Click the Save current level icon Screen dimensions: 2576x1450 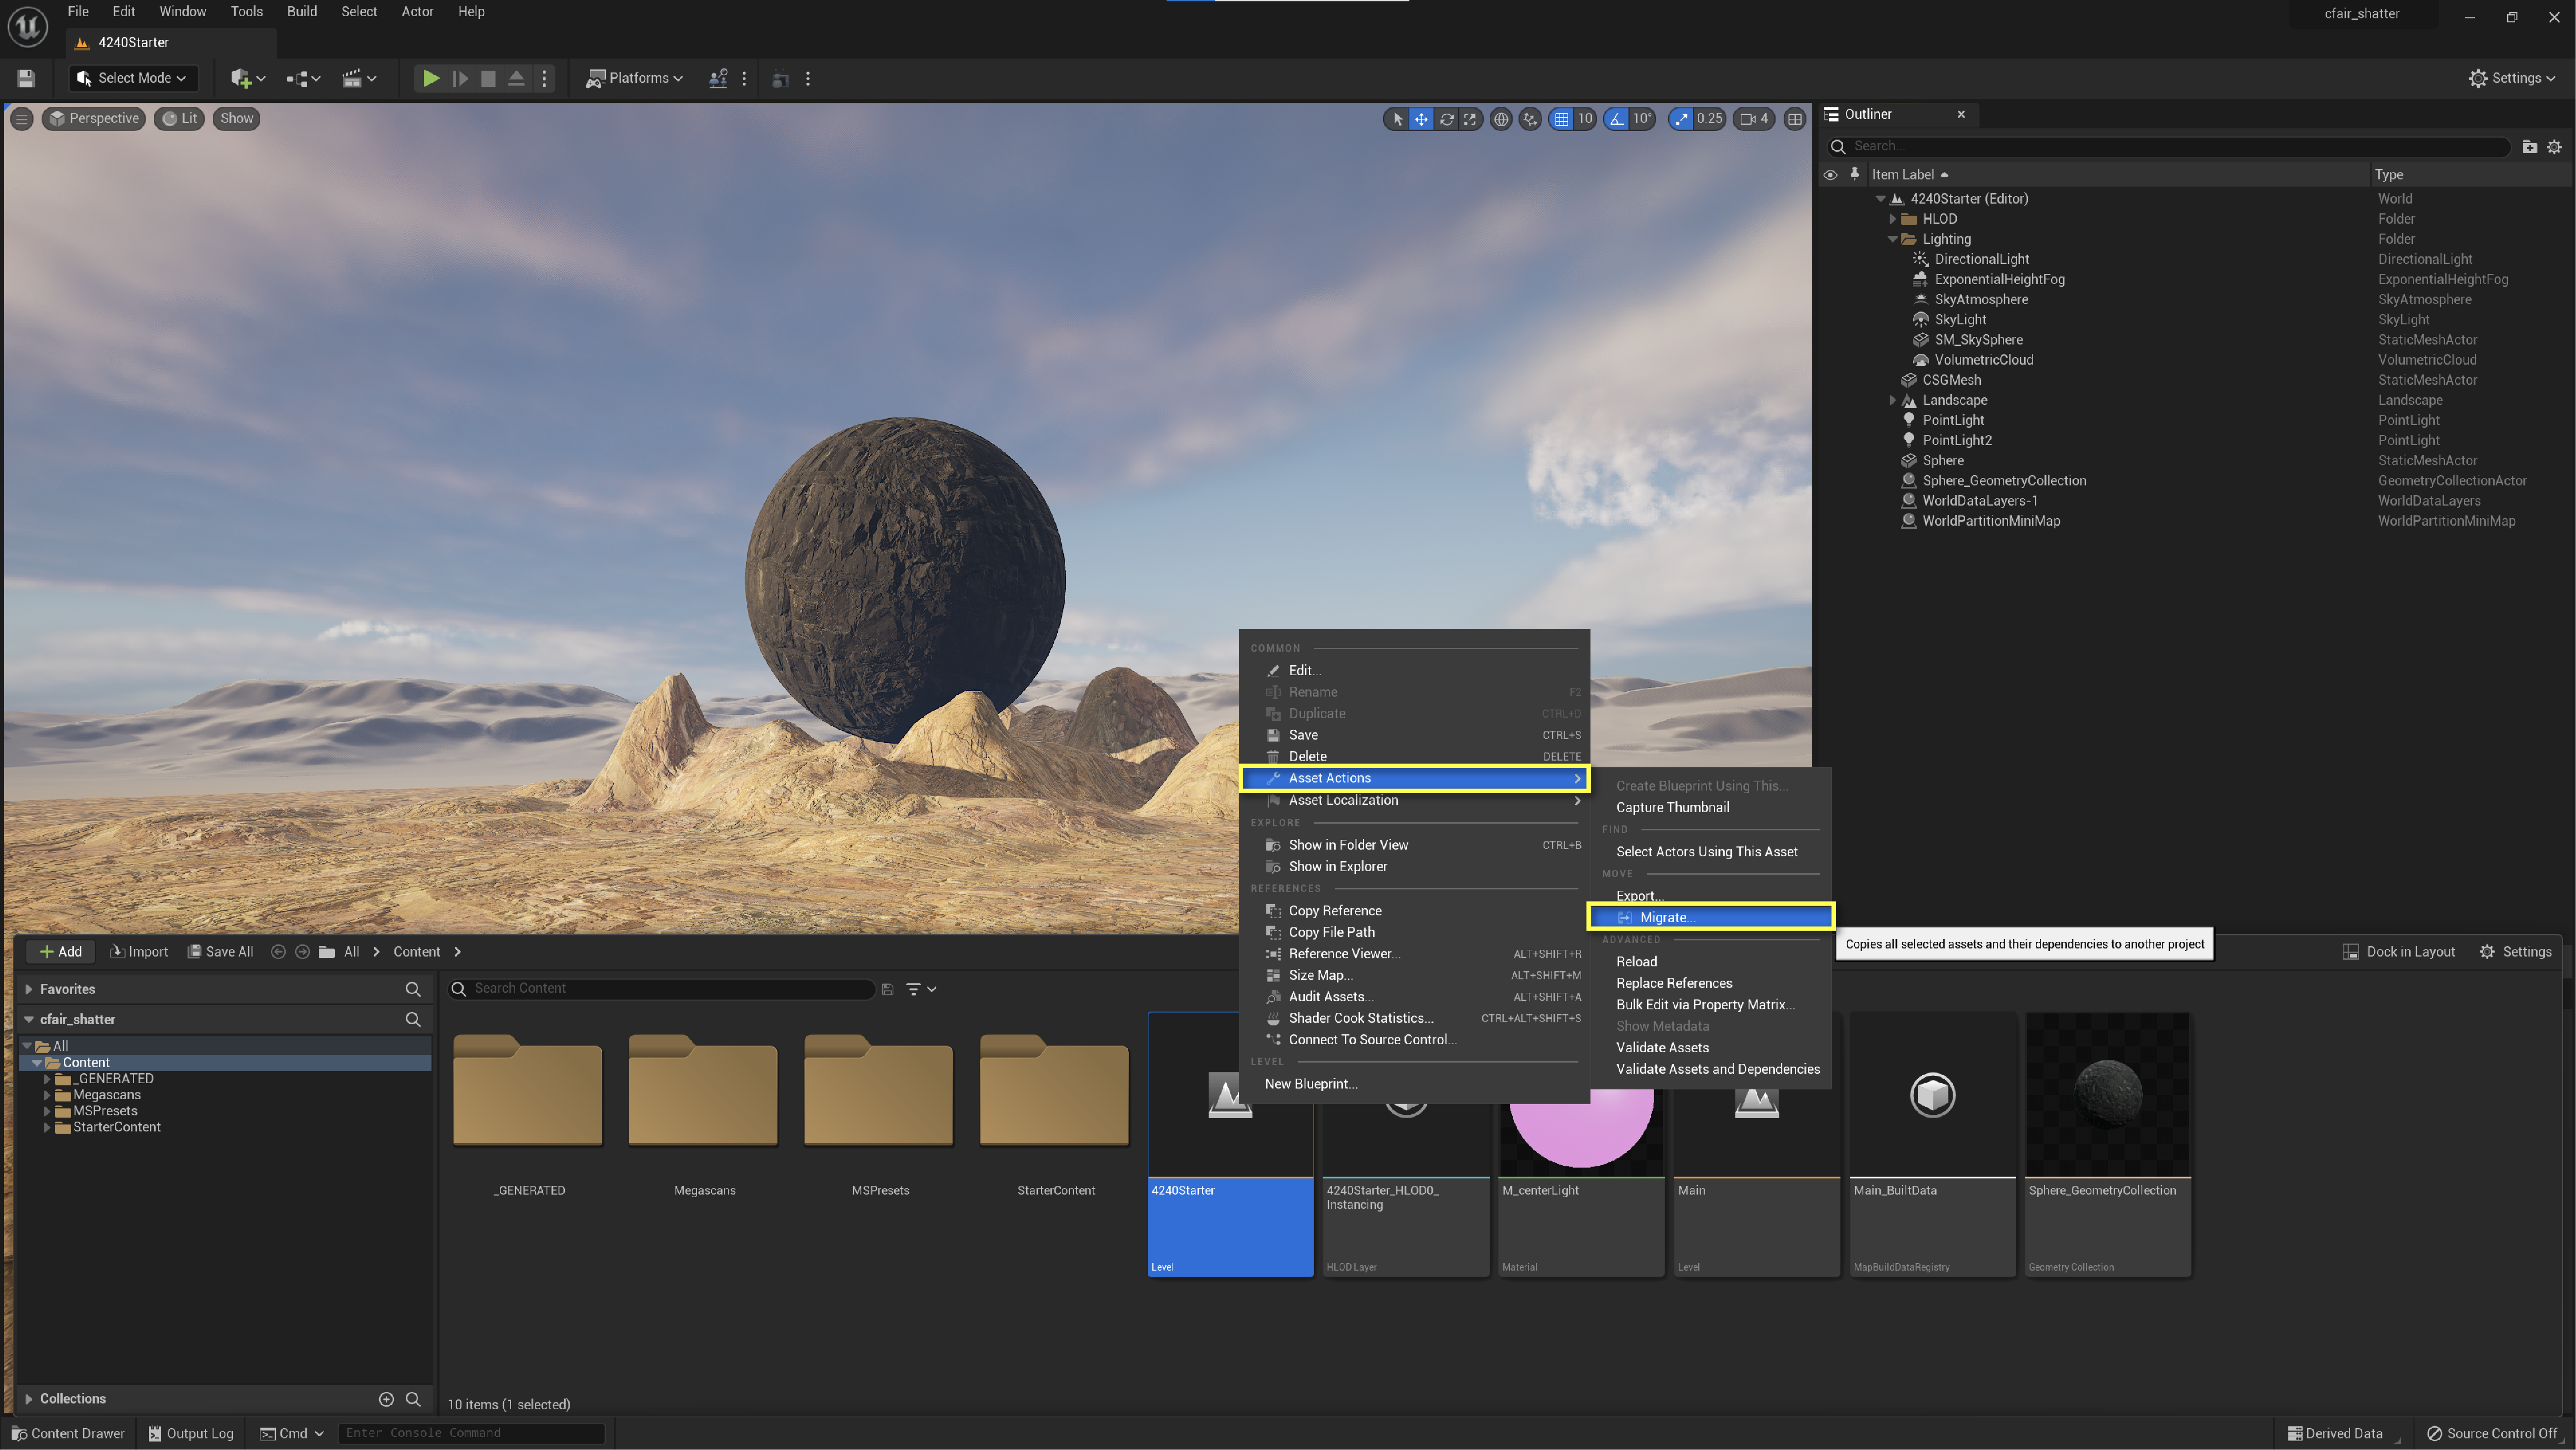[26, 78]
